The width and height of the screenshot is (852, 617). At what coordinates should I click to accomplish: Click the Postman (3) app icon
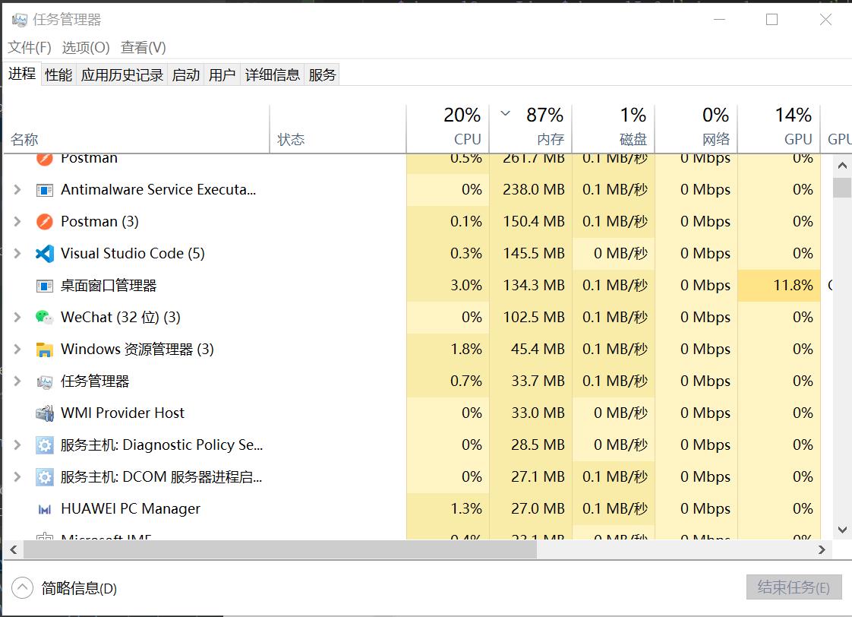(x=45, y=222)
